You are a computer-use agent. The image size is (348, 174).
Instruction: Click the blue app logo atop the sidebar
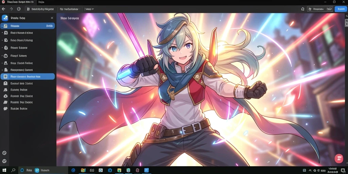click(5, 18)
